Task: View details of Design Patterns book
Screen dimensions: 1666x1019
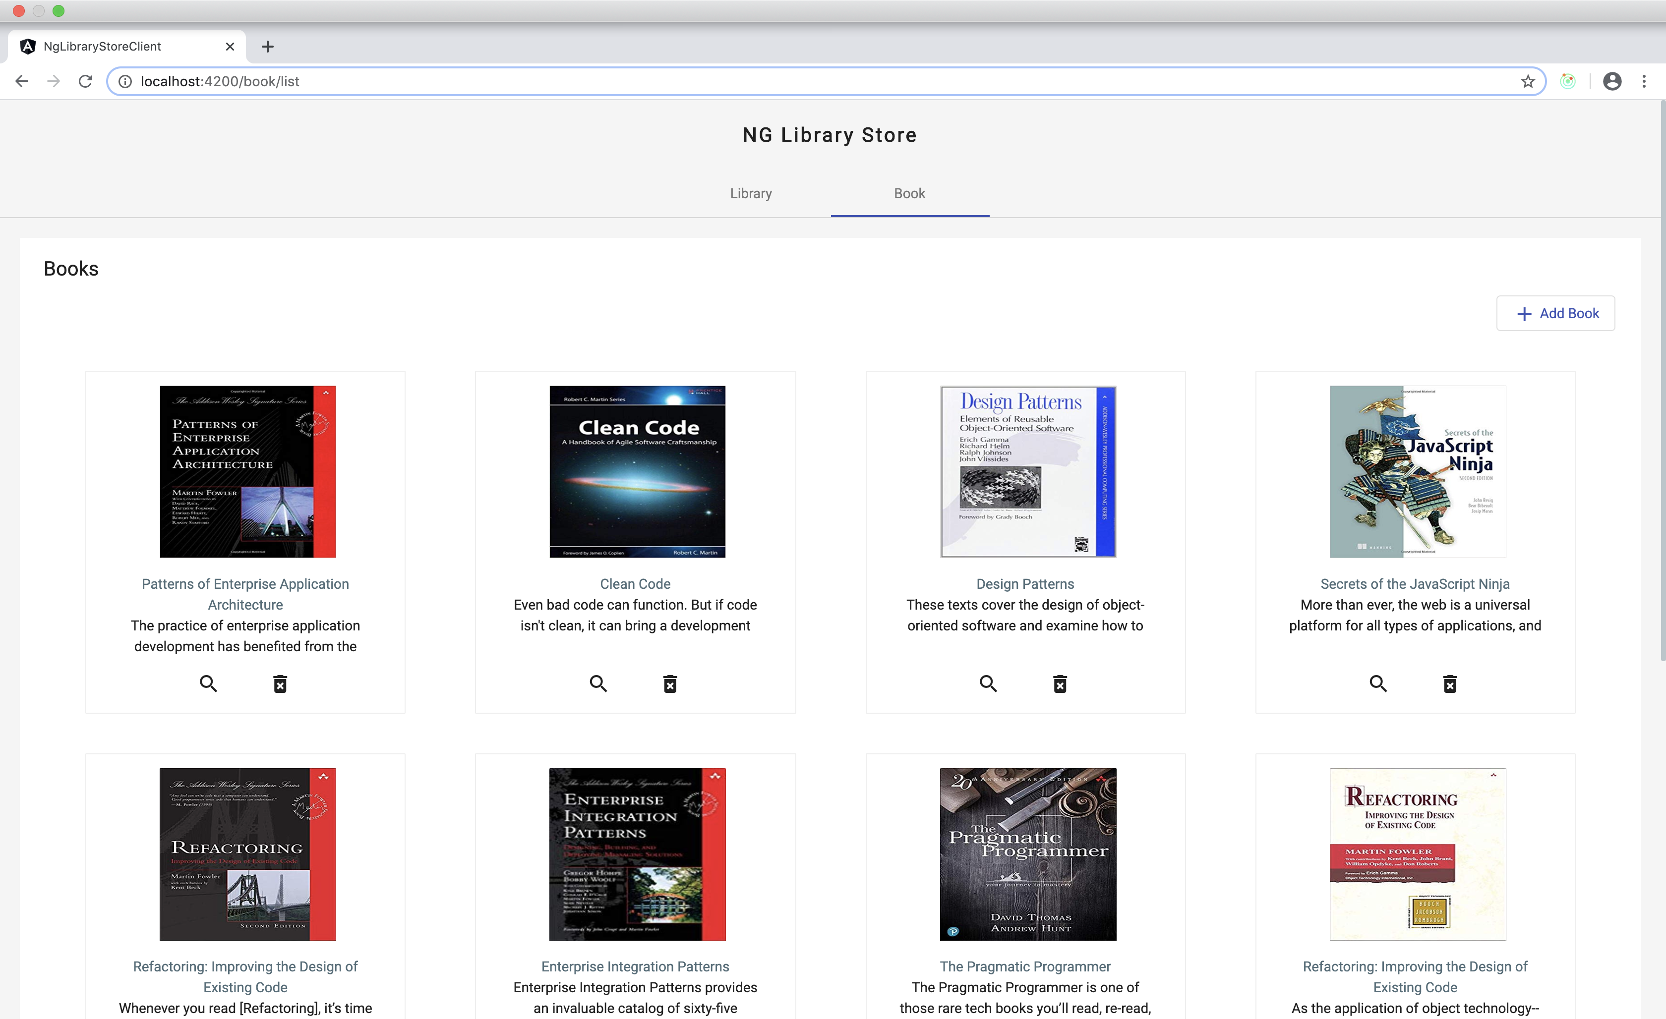Action: (x=989, y=684)
